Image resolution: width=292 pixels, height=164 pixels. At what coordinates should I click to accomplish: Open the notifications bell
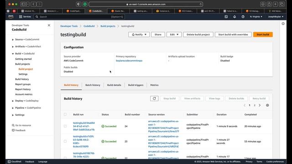pyautogui.click(x=235, y=17)
